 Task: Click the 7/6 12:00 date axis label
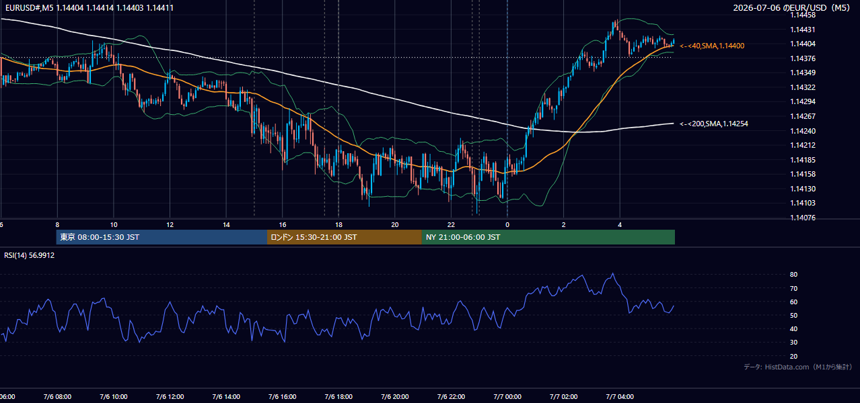click(x=170, y=397)
